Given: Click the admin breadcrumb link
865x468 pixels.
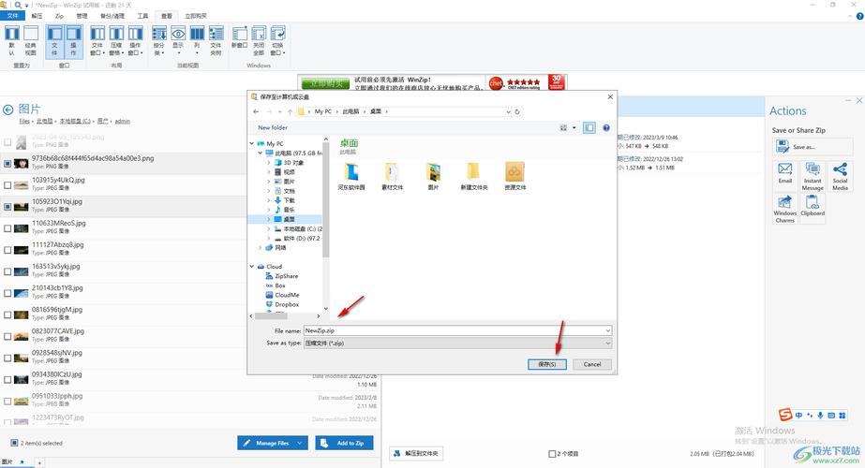Looking at the screenshot, I should (x=123, y=122).
